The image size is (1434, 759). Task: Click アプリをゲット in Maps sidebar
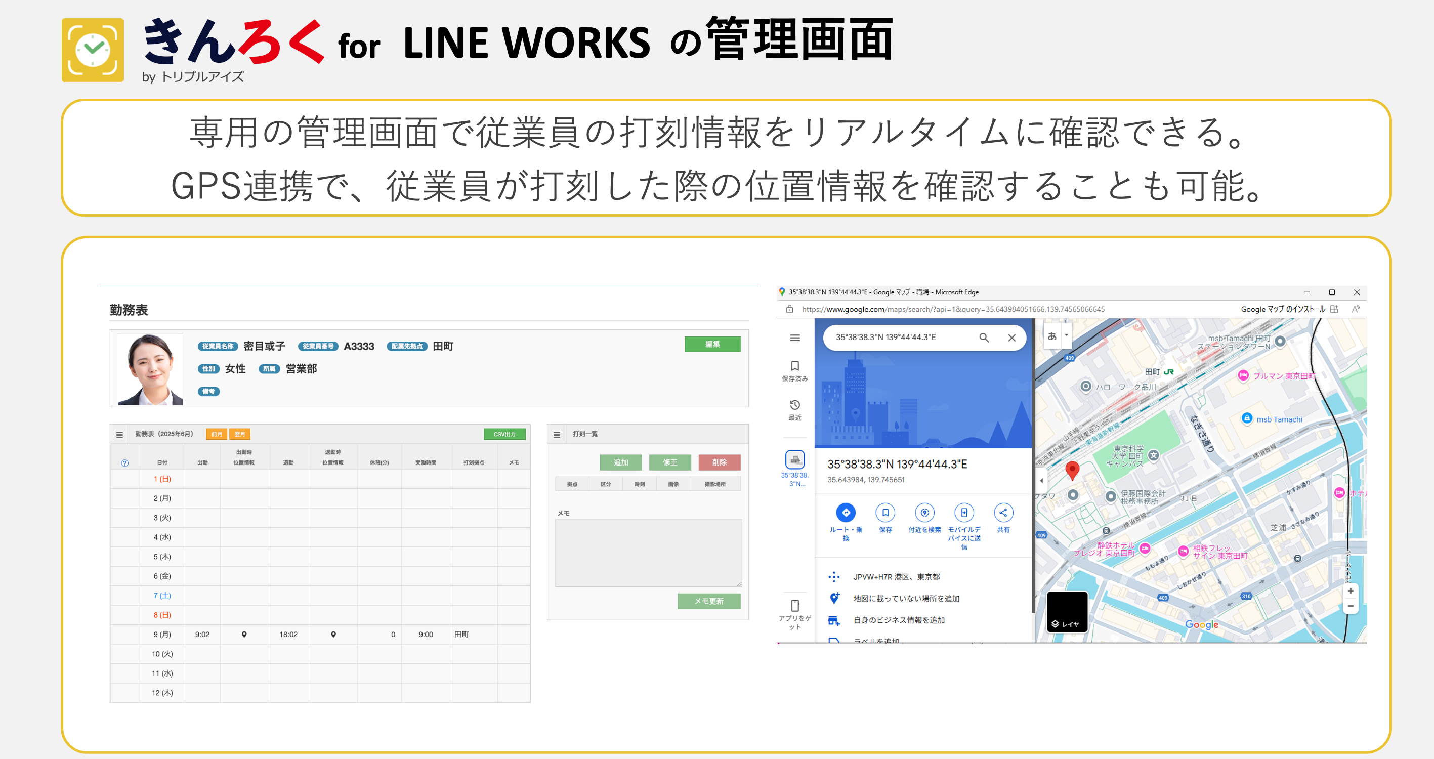[795, 615]
